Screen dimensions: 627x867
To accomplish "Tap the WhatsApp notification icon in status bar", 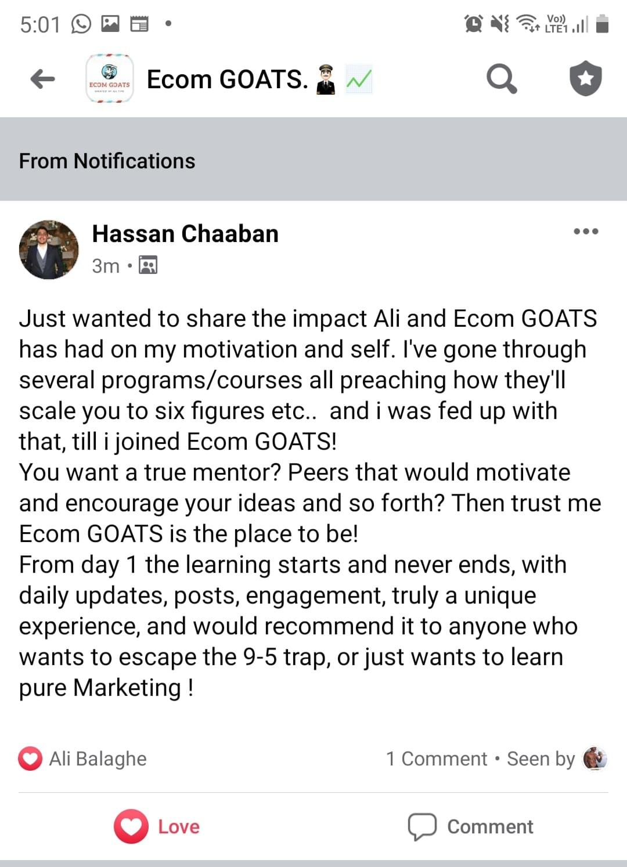I will (x=81, y=24).
